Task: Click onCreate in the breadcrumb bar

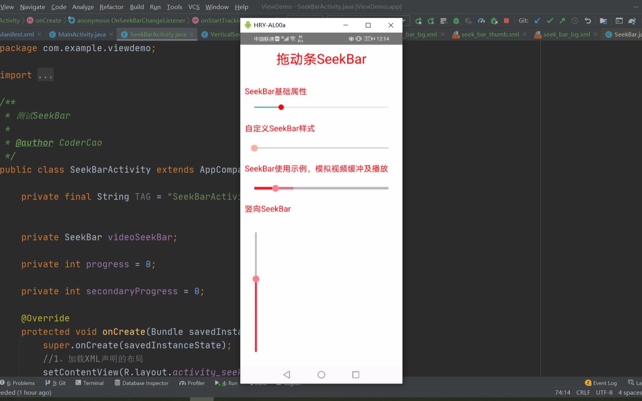Action: (x=44, y=20)
